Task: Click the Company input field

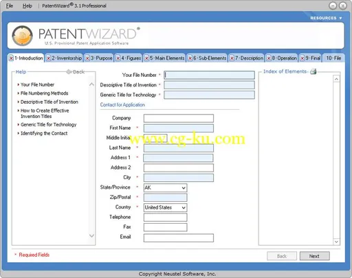Action: point(179,118)
